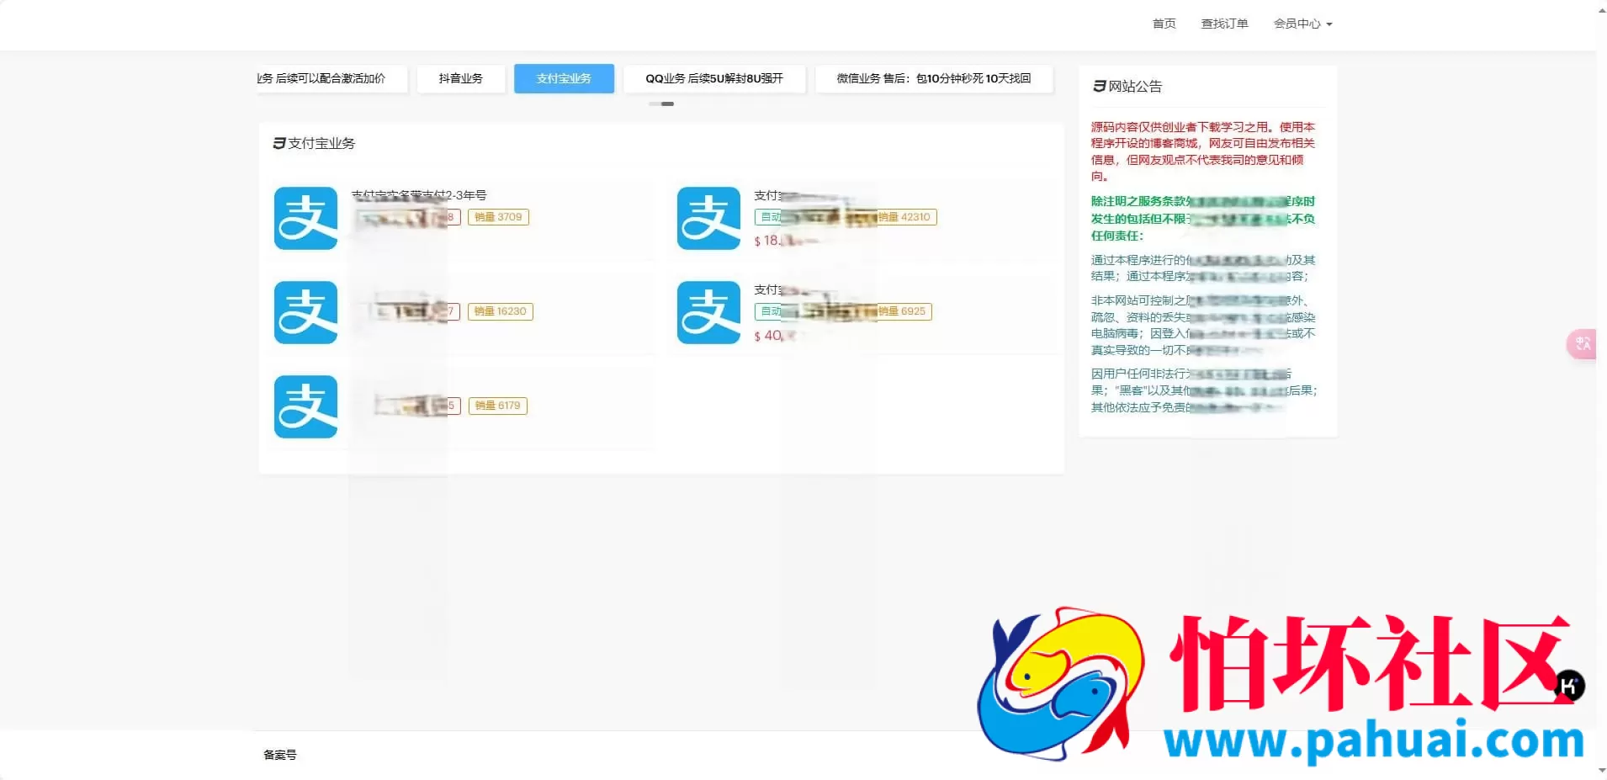Go to 查找订单 page
1607x780 pixels.
(1224, 24)
